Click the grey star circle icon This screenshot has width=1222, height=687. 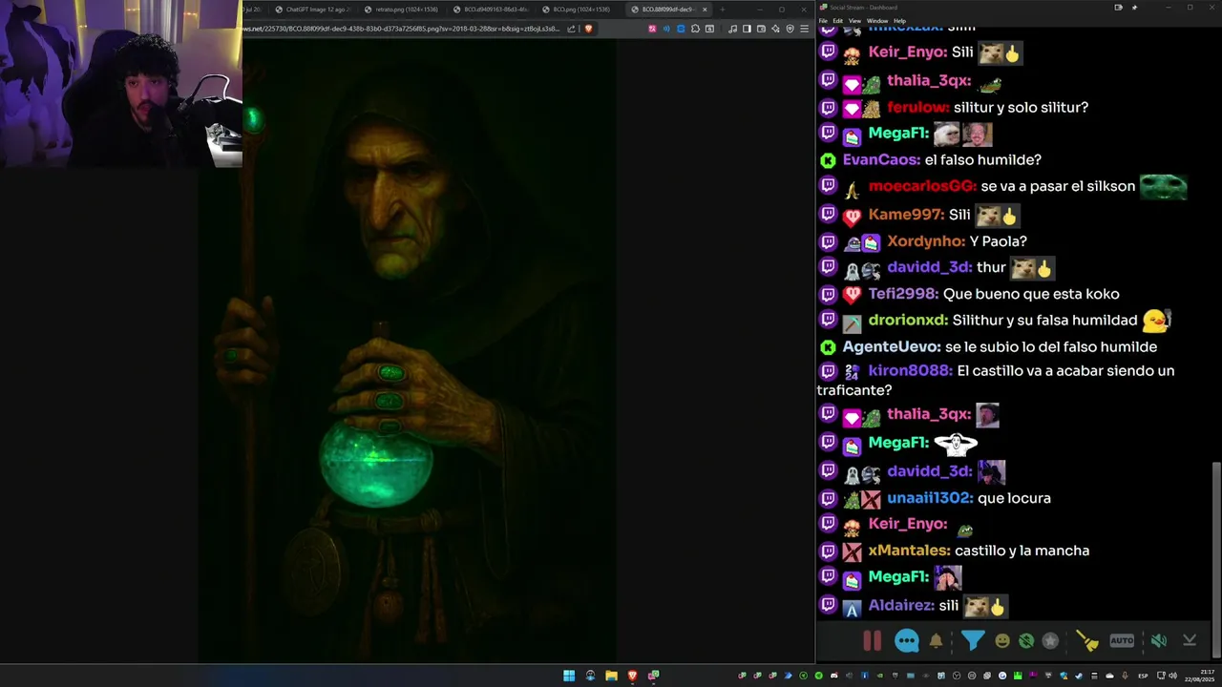(x=1050, y=641)
